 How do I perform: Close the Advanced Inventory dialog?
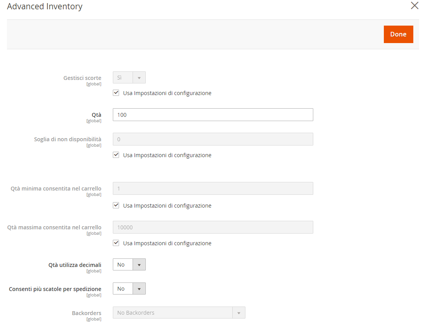[x=415, y=6]
